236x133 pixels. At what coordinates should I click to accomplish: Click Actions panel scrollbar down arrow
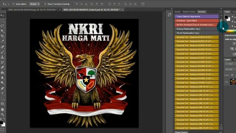(x=221, y=125)
